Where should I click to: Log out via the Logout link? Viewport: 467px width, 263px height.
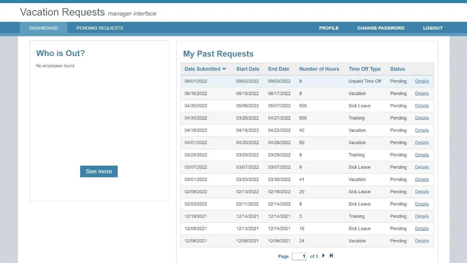coord(433,28)
